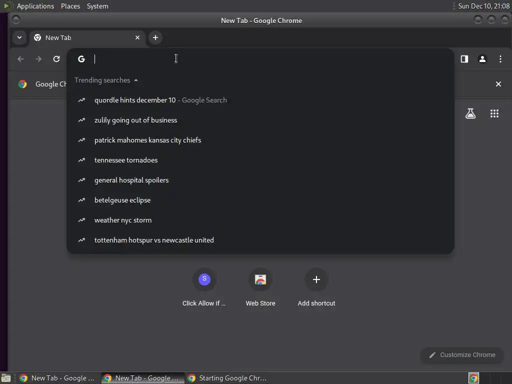512x384 pixels.
Task: Close the New Tab tab
Action: pos(137,37)
